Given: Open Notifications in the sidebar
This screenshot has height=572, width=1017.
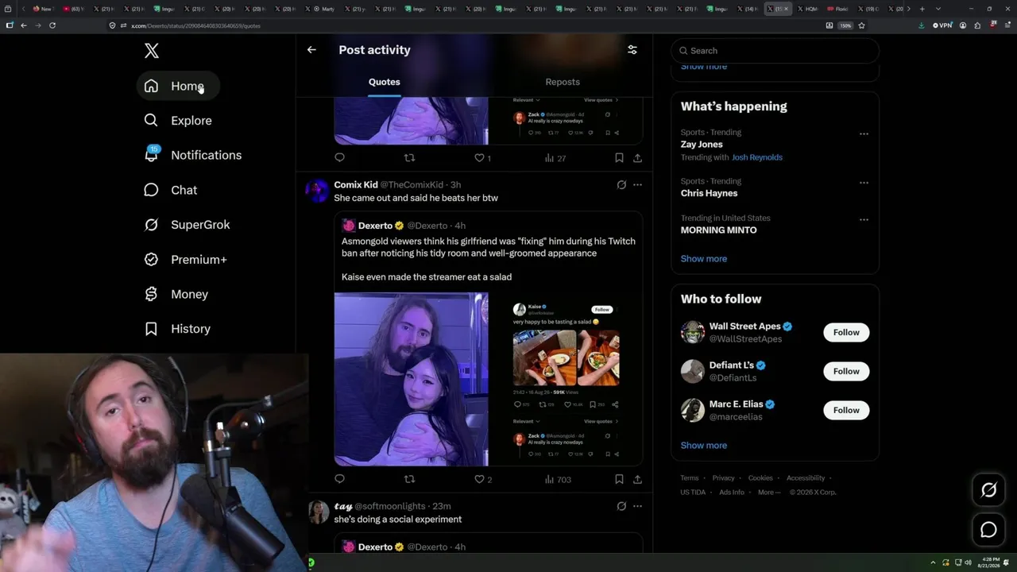Looking at the screenshot, I should pyautogui.click(x=193, y=155).
